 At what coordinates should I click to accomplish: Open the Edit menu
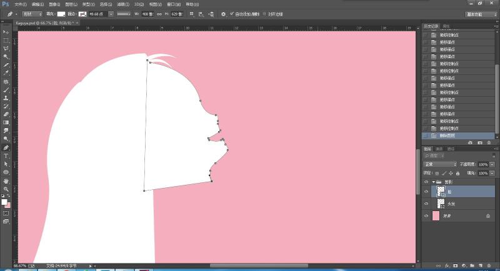pos(37,4)
